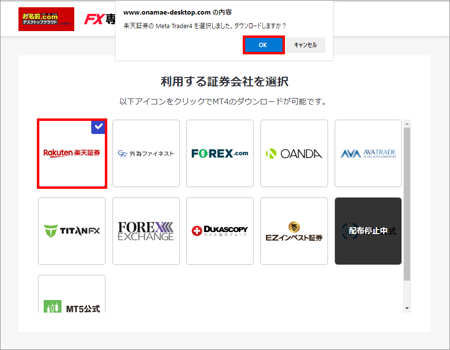The image size is (450, 350).
Task: Select the MT5公式 card
Action: [x=72, y=294]
